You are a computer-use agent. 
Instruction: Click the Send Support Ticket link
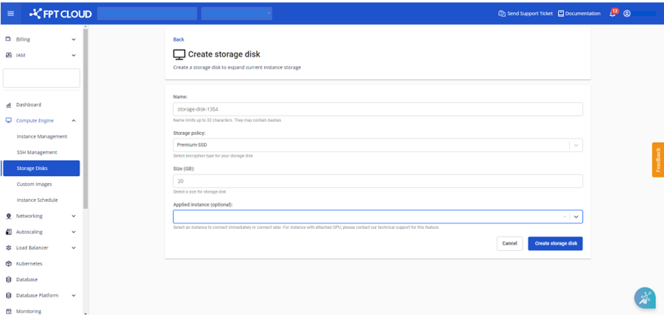click(x=525, y=13)
